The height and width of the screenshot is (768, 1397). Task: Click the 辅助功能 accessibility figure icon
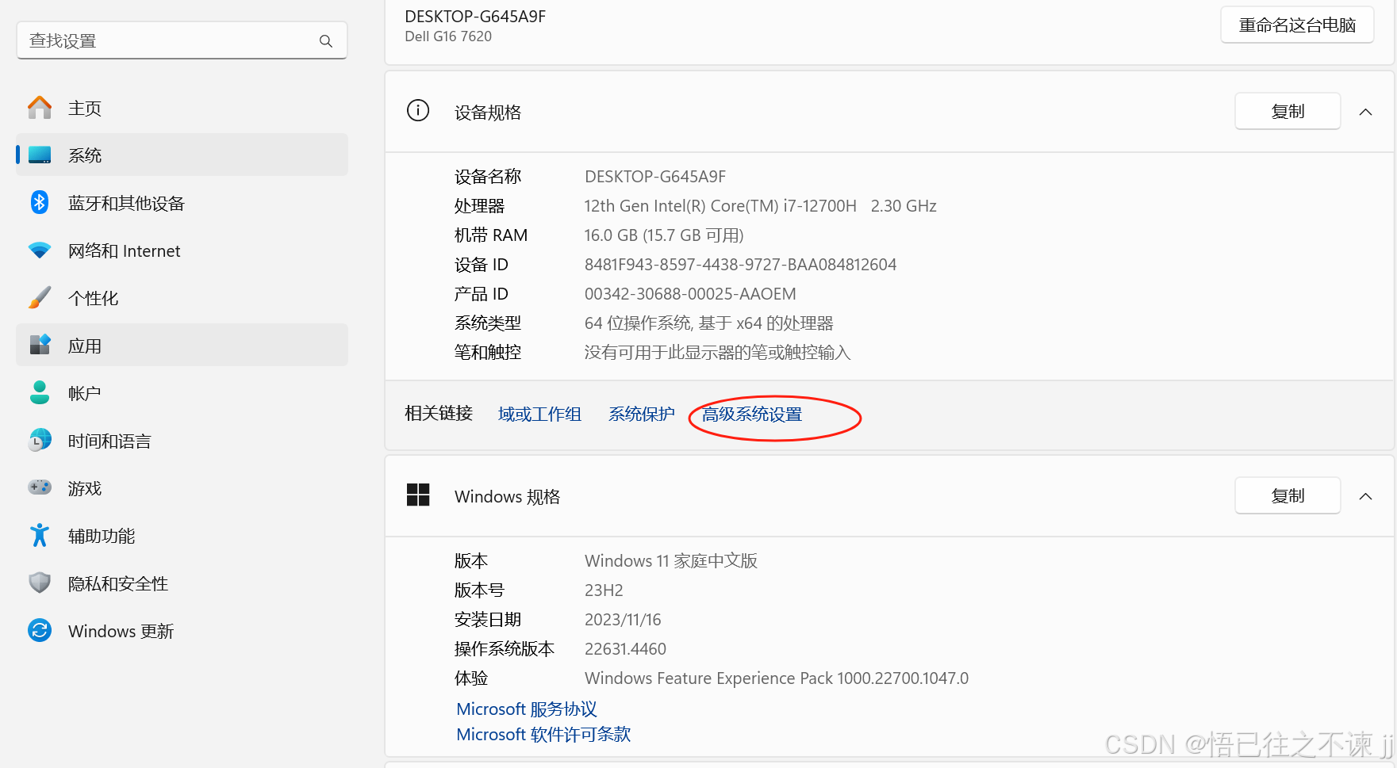click(x=40, y=536)
